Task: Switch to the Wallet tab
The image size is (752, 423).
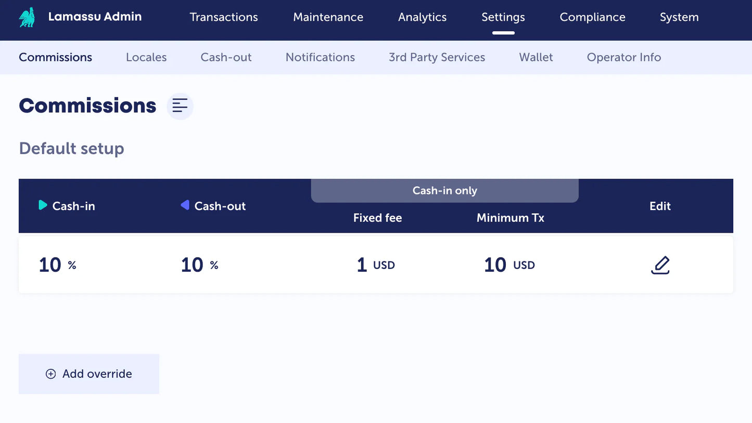Action: [x=536, y=57]
